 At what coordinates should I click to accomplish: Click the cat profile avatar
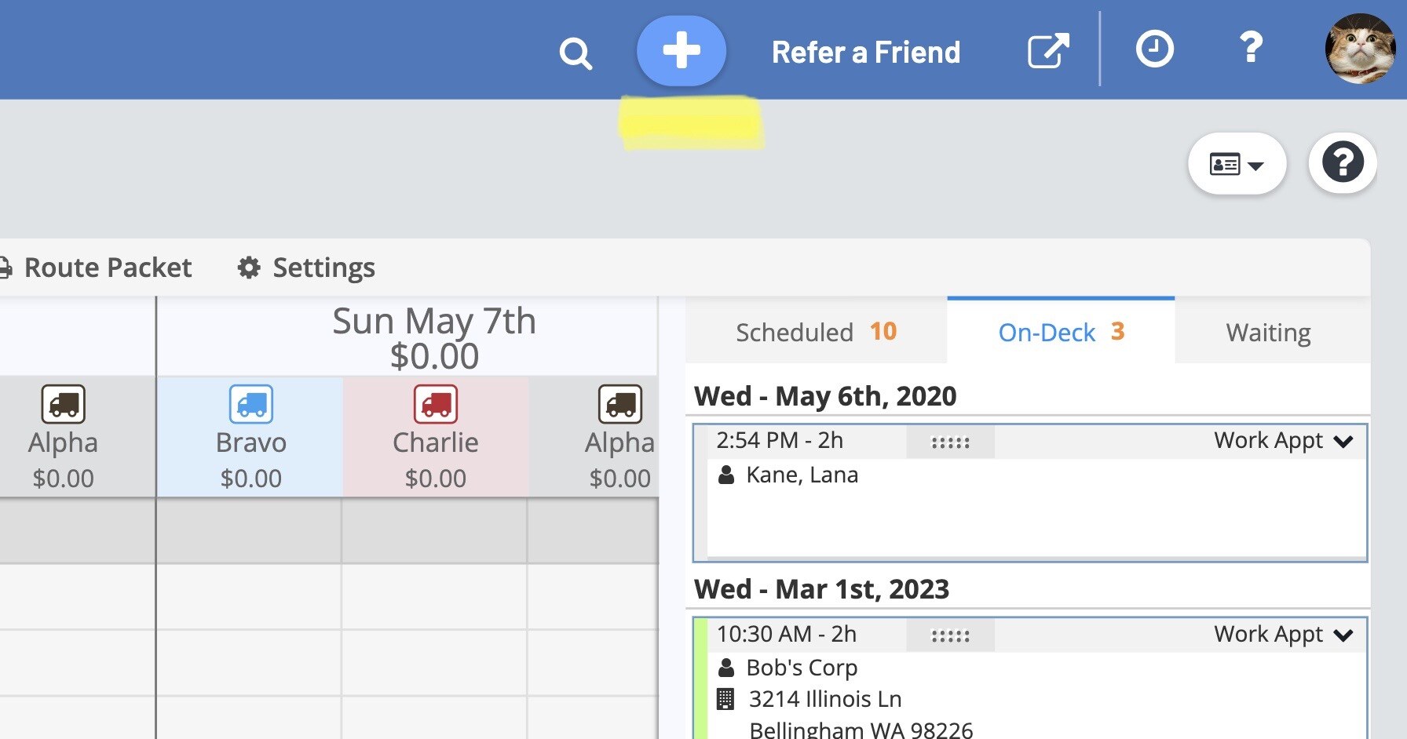coord(1360,49)
